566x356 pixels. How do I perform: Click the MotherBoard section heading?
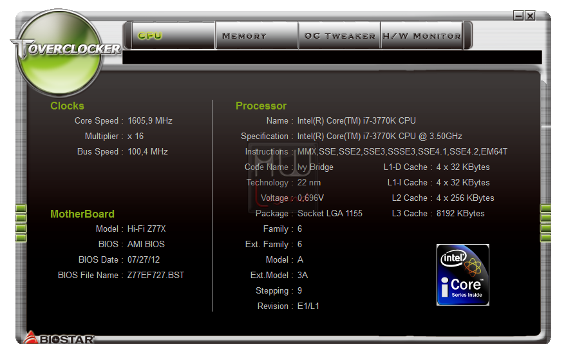tap(82, 214)
